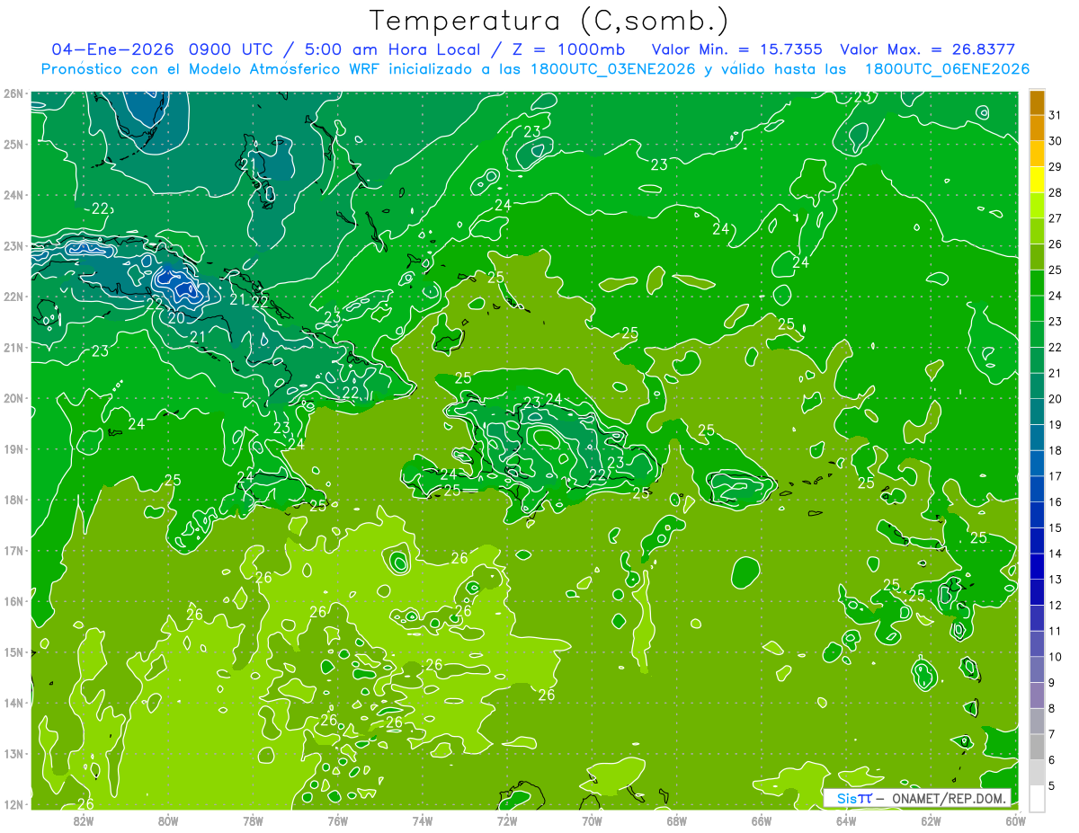Click the "20" contour label over Cuba
Viewport: 1079px width, 833px height.
[176, 317]
